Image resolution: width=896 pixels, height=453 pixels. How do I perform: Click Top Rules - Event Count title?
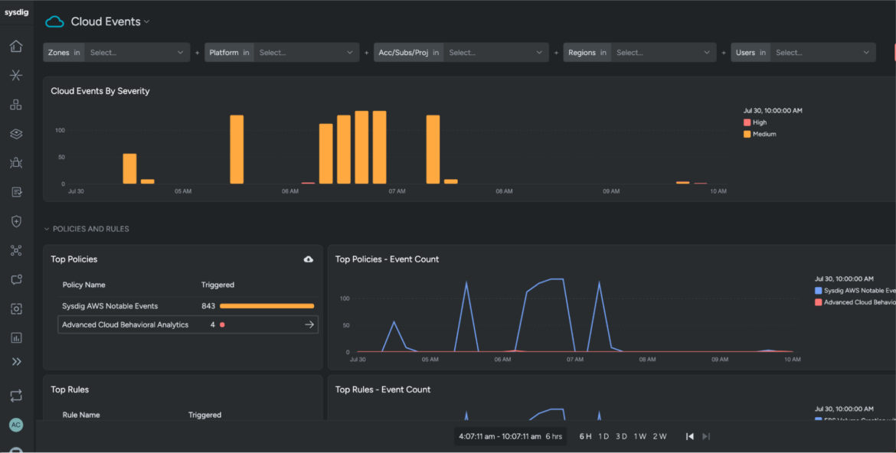coord(383,389)
